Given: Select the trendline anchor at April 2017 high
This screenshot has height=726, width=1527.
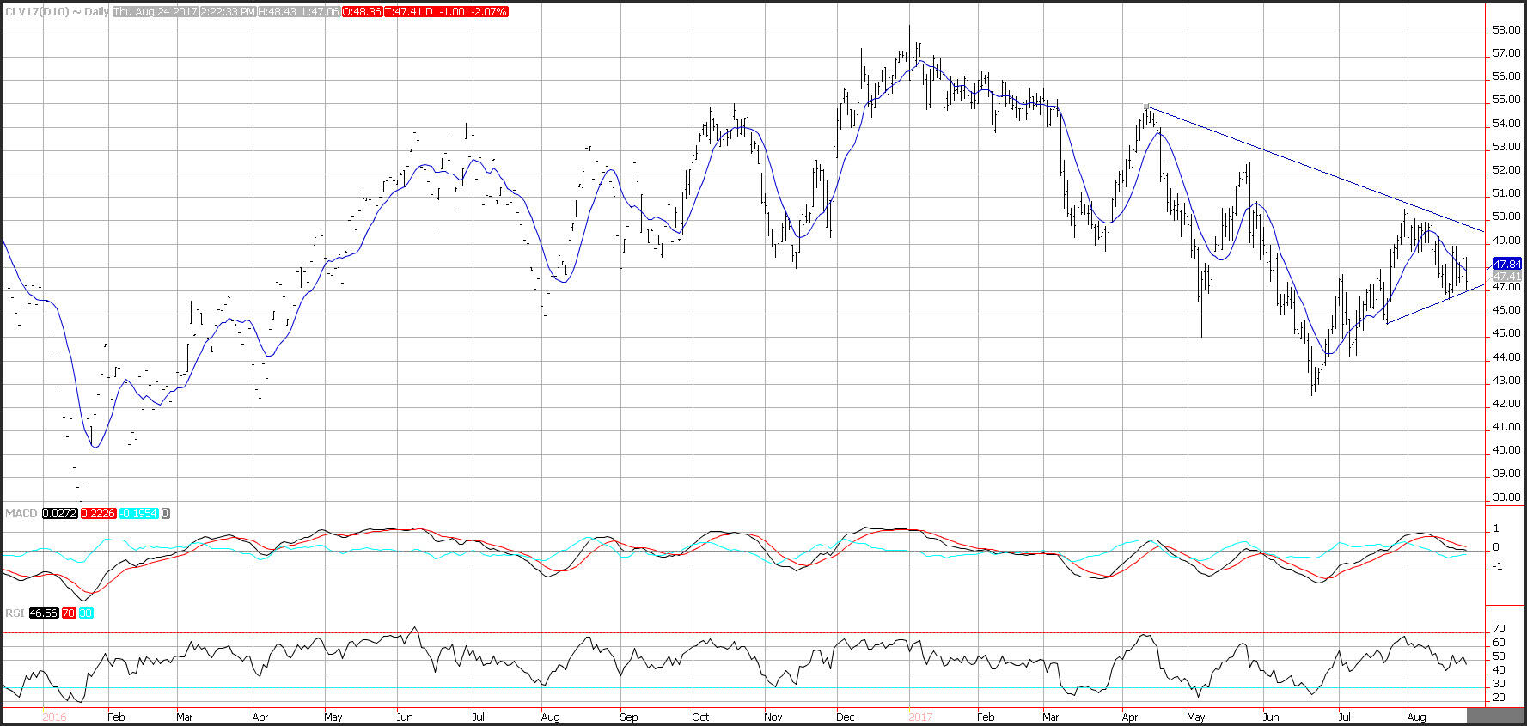Looking at the screenshot, I should pyautogui.click(x=1146, y=107).
